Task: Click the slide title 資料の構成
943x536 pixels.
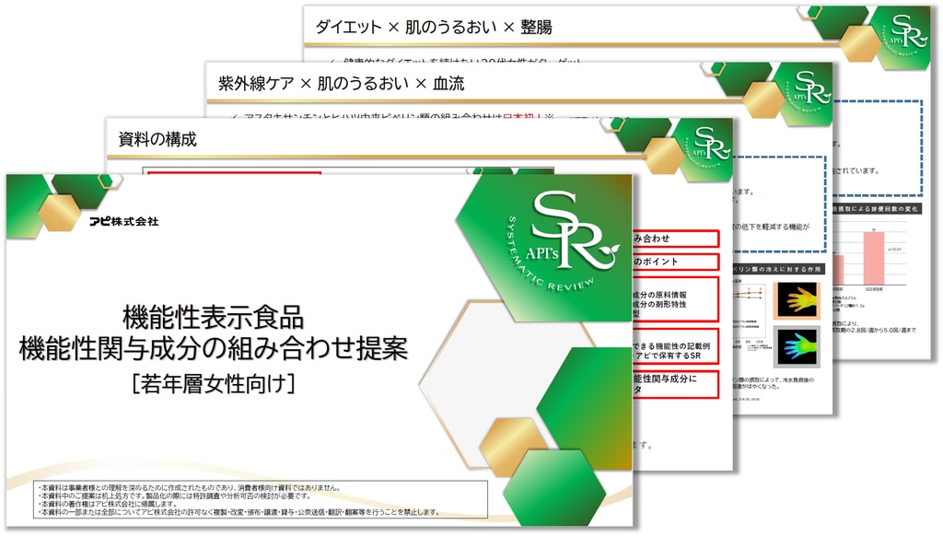Action: click(157, 140)
